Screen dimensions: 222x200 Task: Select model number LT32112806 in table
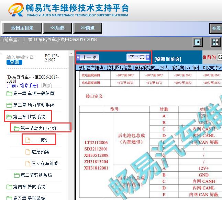click(x=96, y=142)
